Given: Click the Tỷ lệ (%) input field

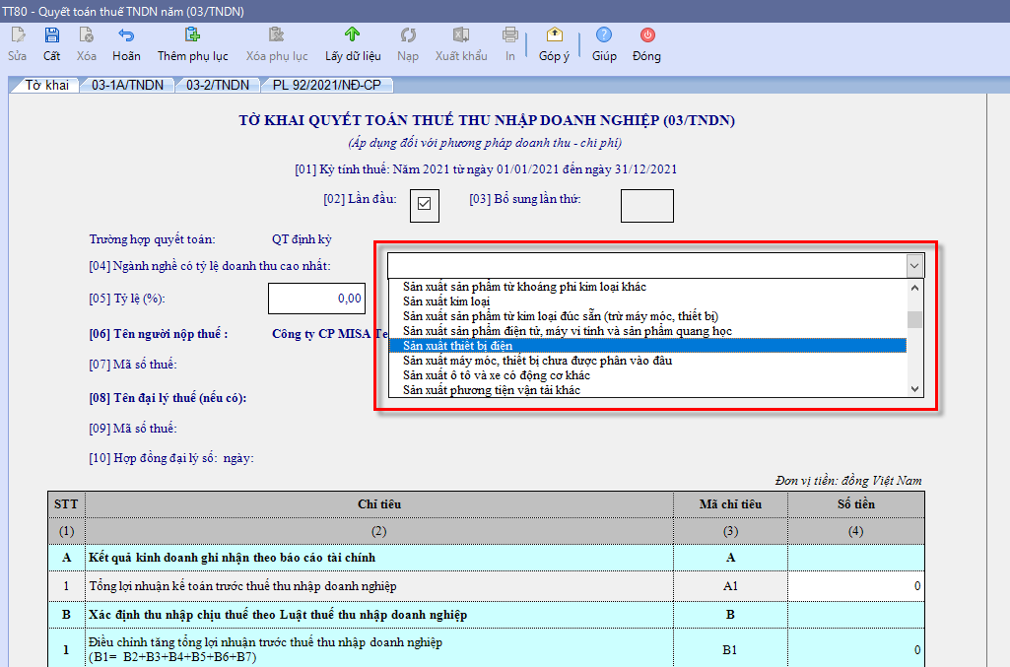Looking at the screenshot, I should click(x=316, y=299).
